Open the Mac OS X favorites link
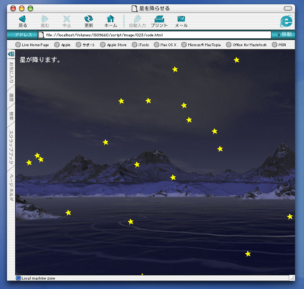Image resolution: width=304 pixels, height=289 pixels. coord(165,45)
